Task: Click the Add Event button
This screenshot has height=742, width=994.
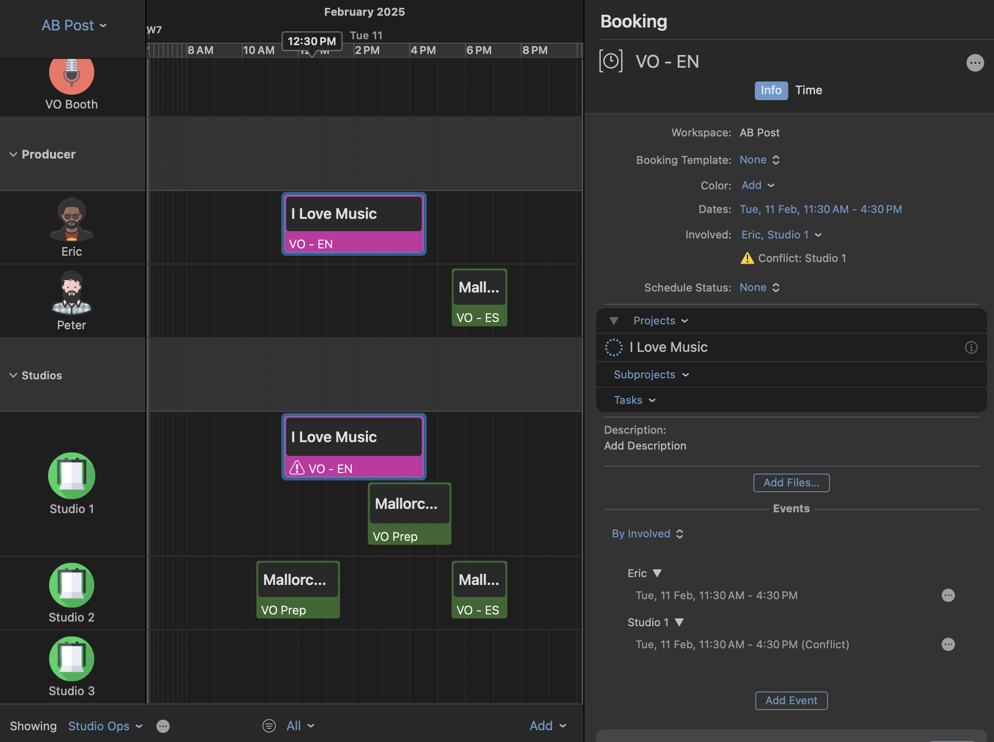Action: 791,701
